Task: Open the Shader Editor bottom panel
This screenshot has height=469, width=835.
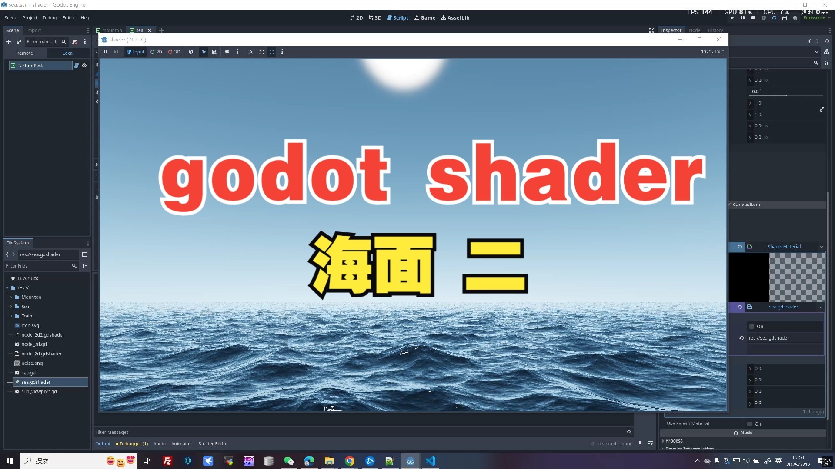Action: pos(213,444)
